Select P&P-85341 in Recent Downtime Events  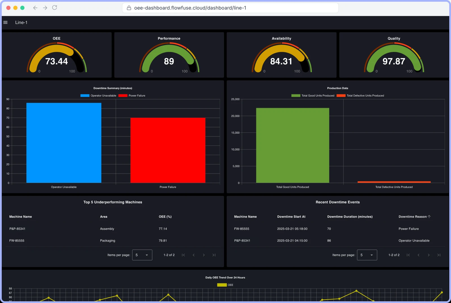click(x=242, y=241)
